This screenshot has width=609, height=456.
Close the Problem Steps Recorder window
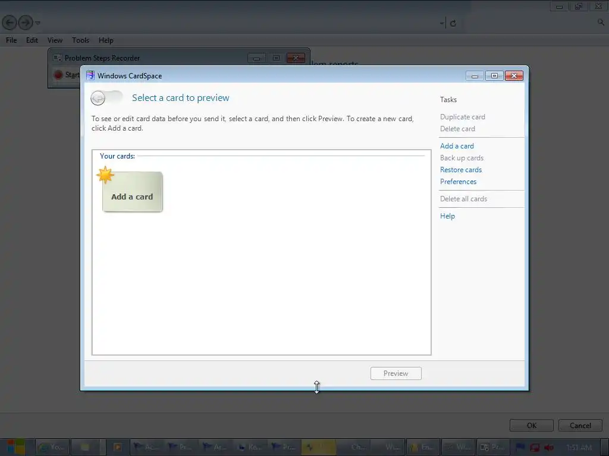click(296, 58)
